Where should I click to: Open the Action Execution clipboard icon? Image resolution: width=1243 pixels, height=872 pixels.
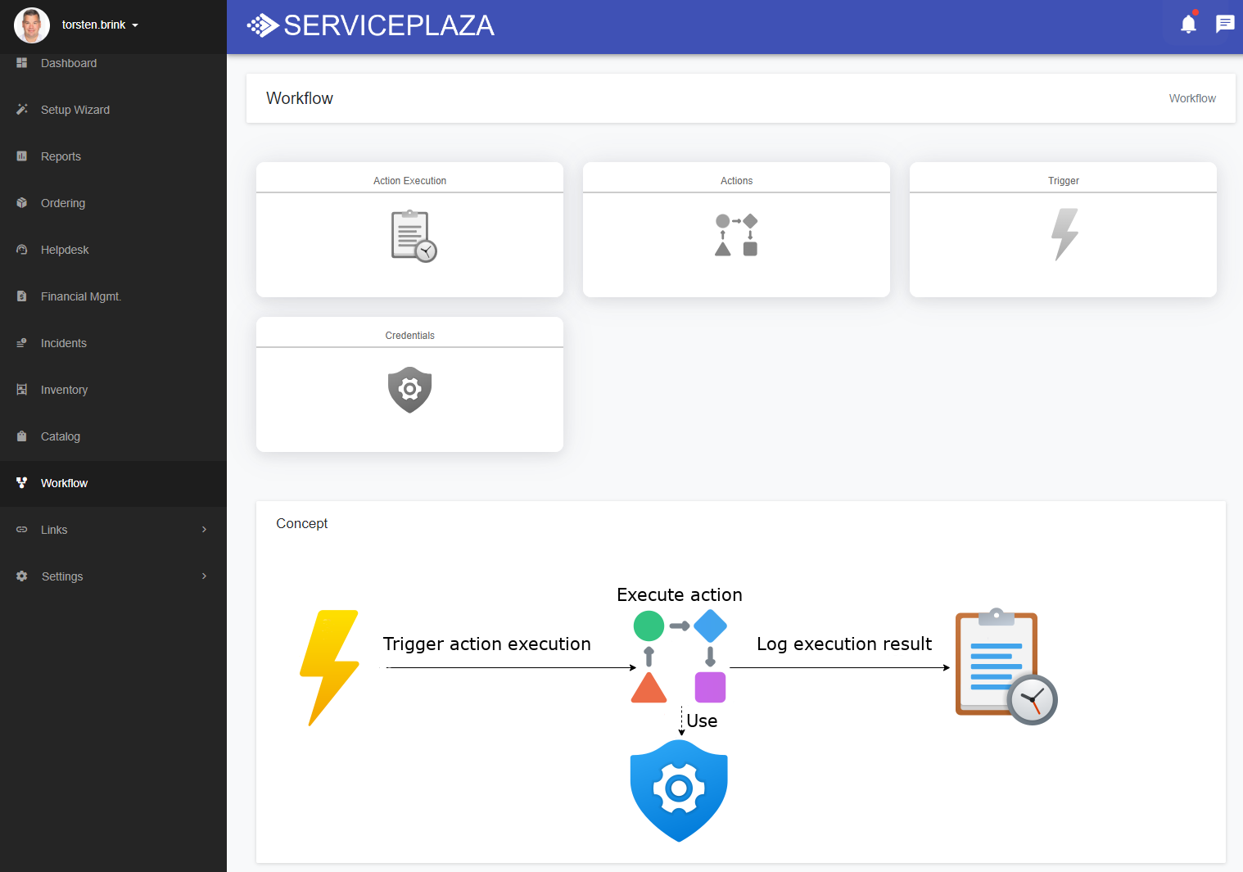coord(414,237)
